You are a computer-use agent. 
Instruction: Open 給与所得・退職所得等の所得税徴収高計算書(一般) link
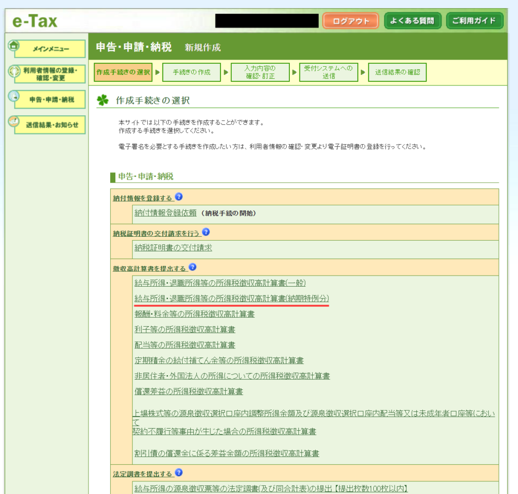coord(220,283)
